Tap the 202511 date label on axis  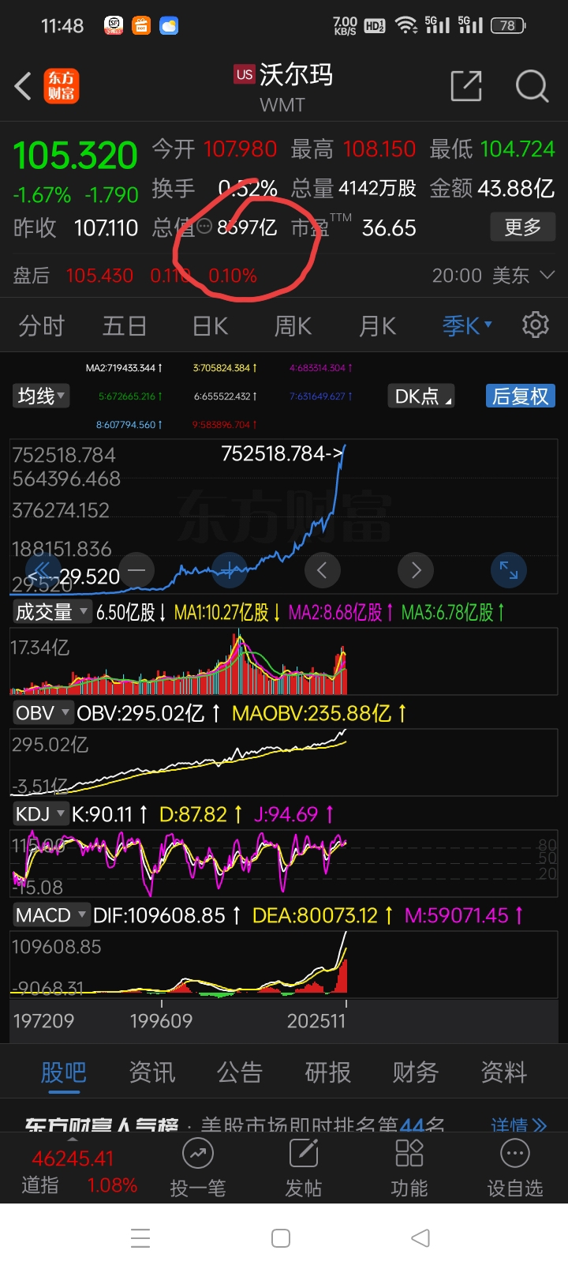pyautogui.click(x=316, y=1021)
